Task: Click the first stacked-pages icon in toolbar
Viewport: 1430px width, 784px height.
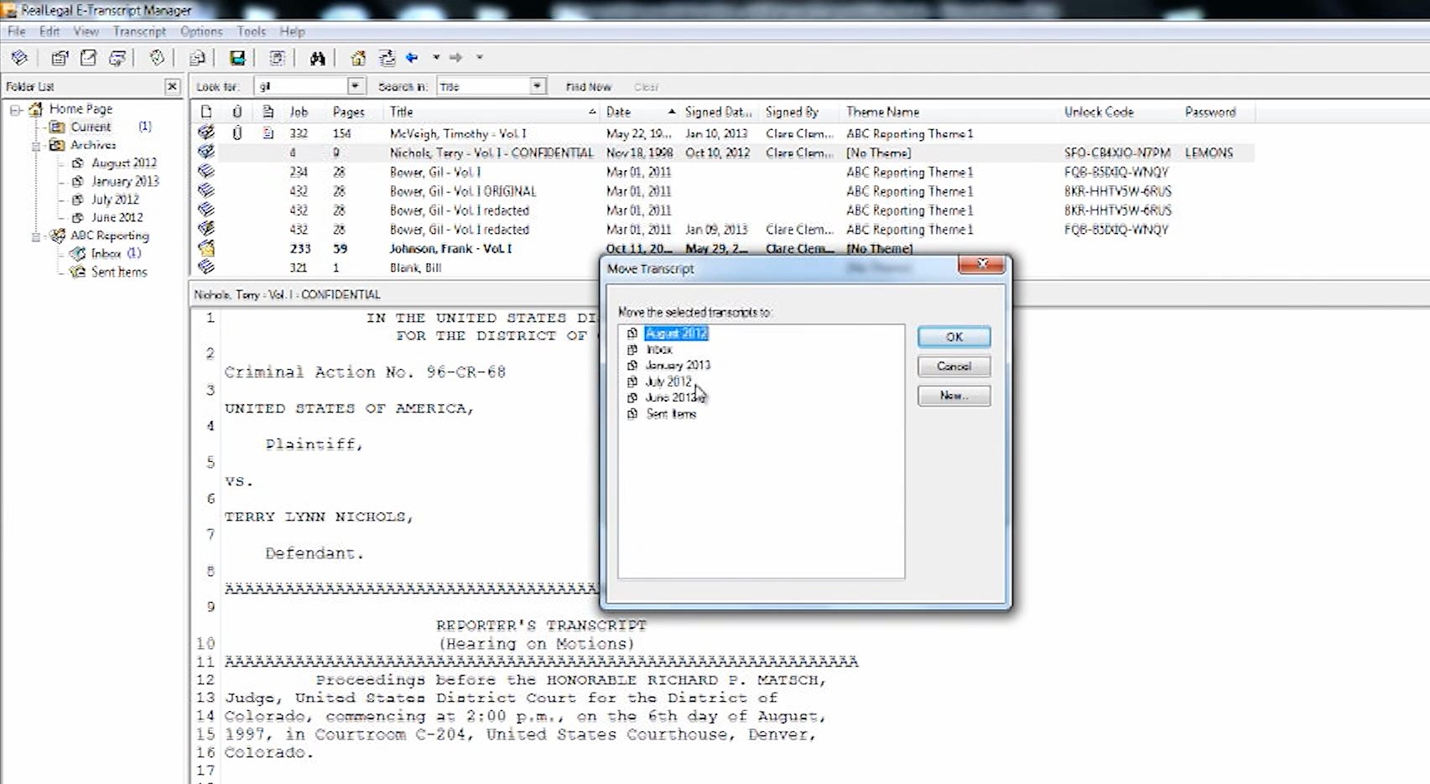Action: click(x=19, y=58)
